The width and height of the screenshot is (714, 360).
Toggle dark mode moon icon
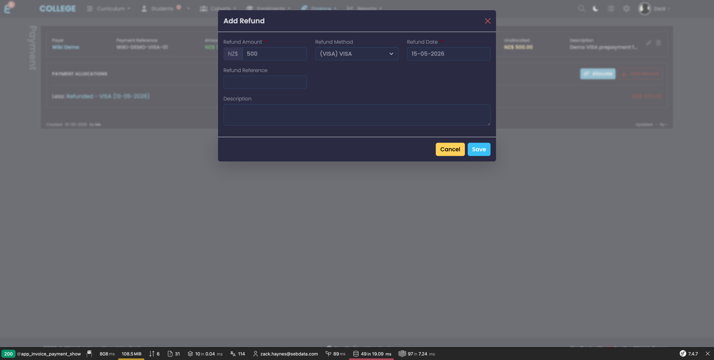[595, 9]
